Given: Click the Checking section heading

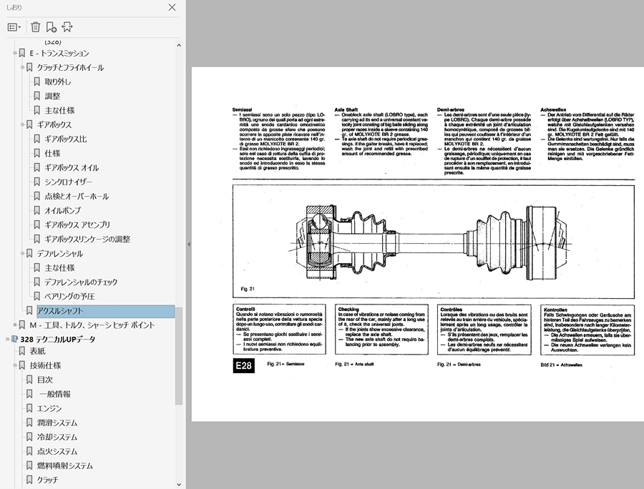Looking at the screenshot, I should point(348,310).
